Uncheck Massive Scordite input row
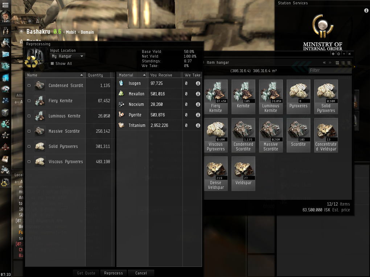 pyautogui.click(x=29, y=131)
